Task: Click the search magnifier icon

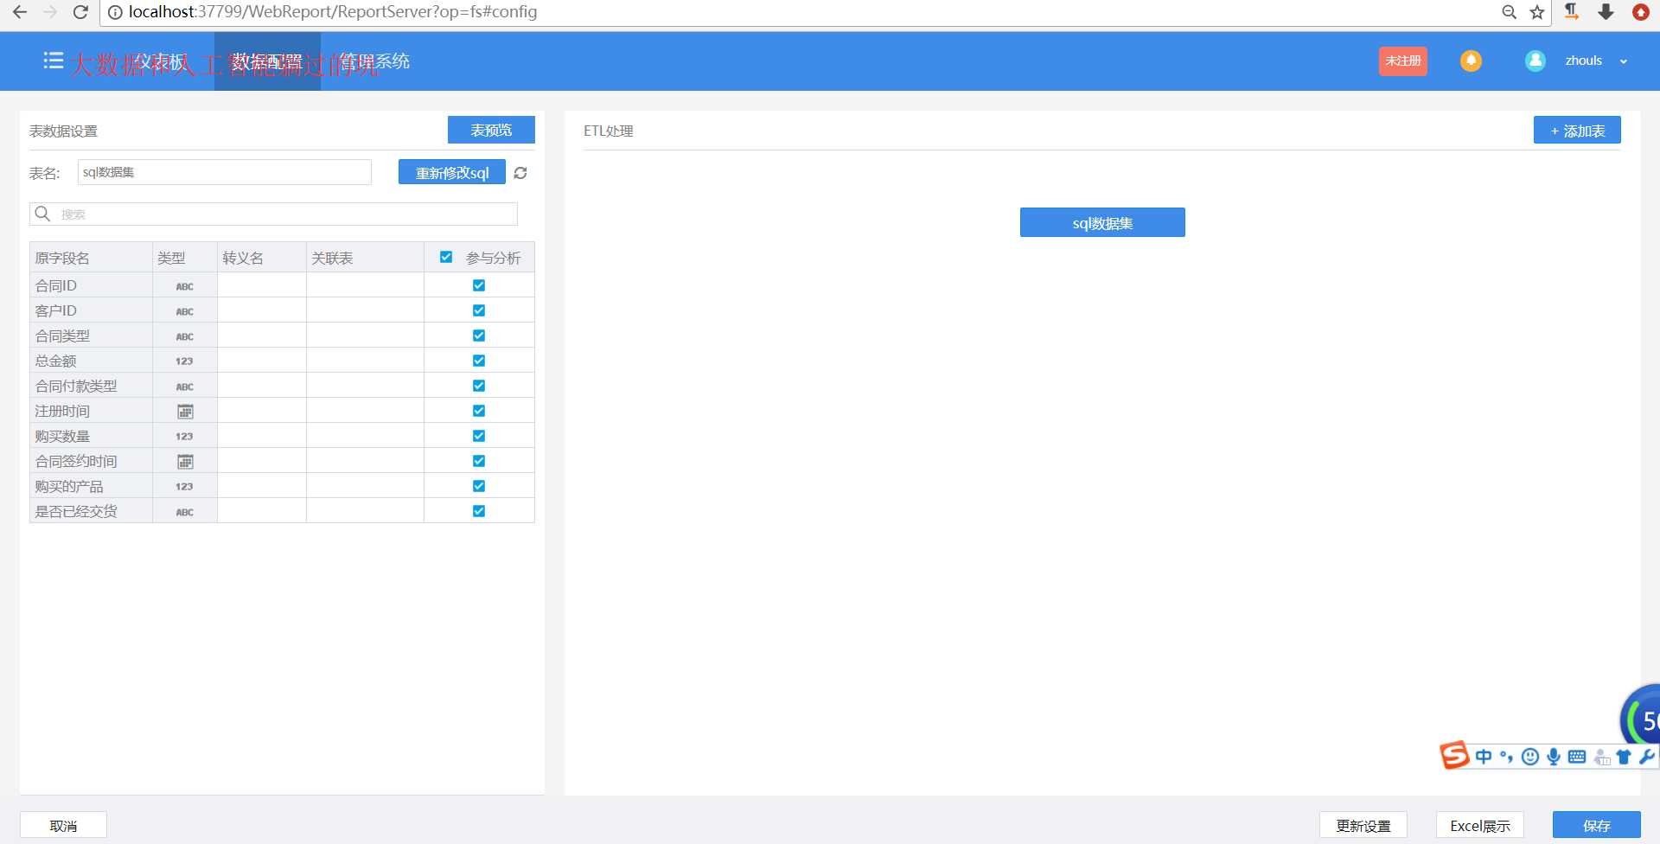Action: click(x=42, y=214)
